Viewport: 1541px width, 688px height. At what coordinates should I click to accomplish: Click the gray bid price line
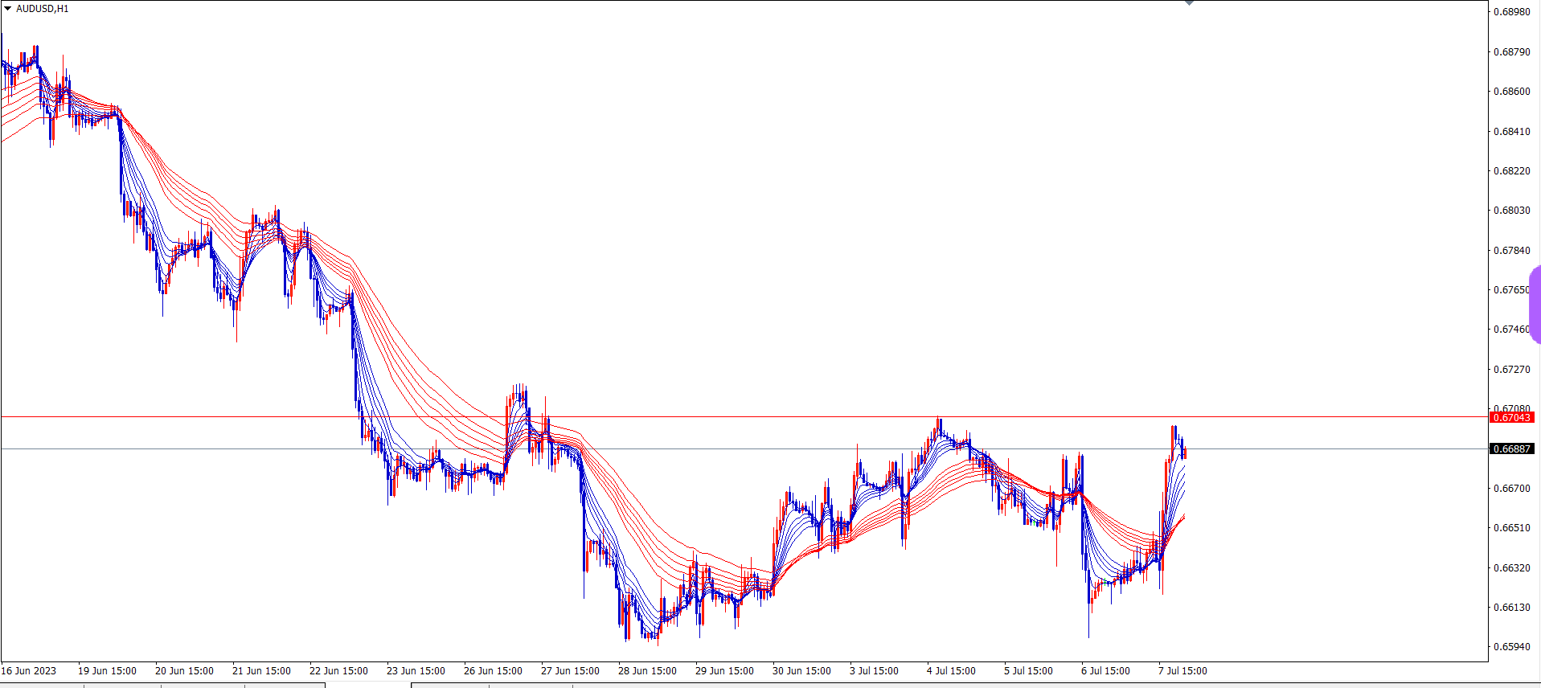(x=723, y=448)
